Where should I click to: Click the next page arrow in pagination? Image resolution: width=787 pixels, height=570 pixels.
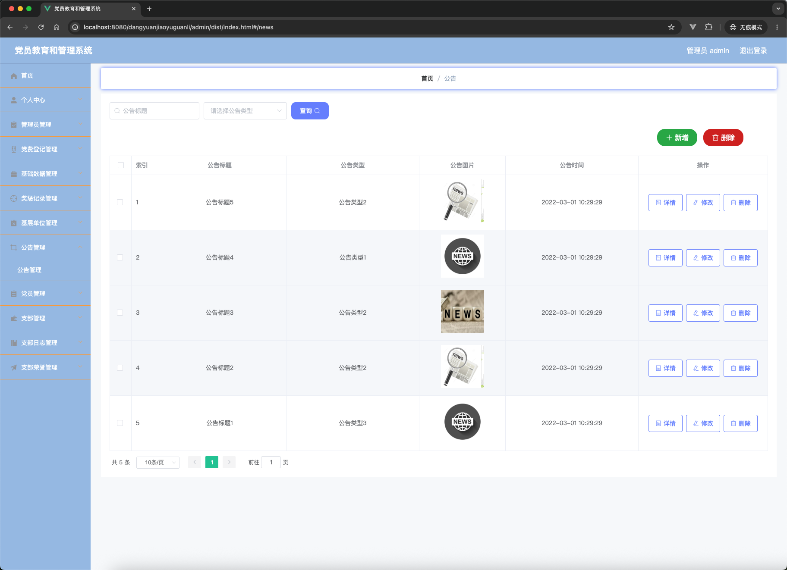(x=229, y=462)
